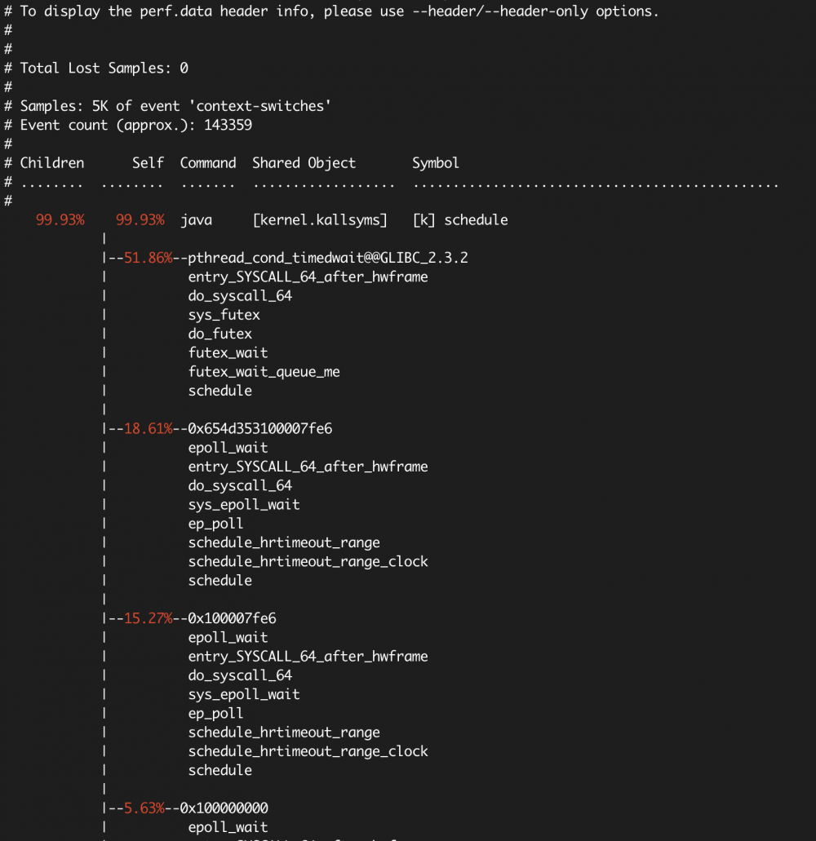Click the 51.86% branch percentage
This screenshot has height=841, width=816.
(148, 258)
